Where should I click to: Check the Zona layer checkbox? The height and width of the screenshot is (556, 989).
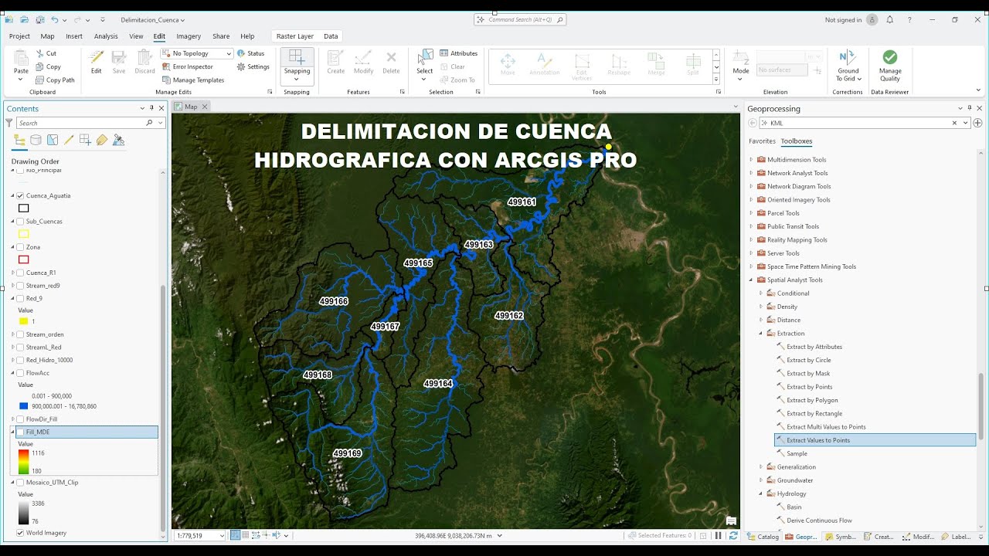(x=20, y=247)
